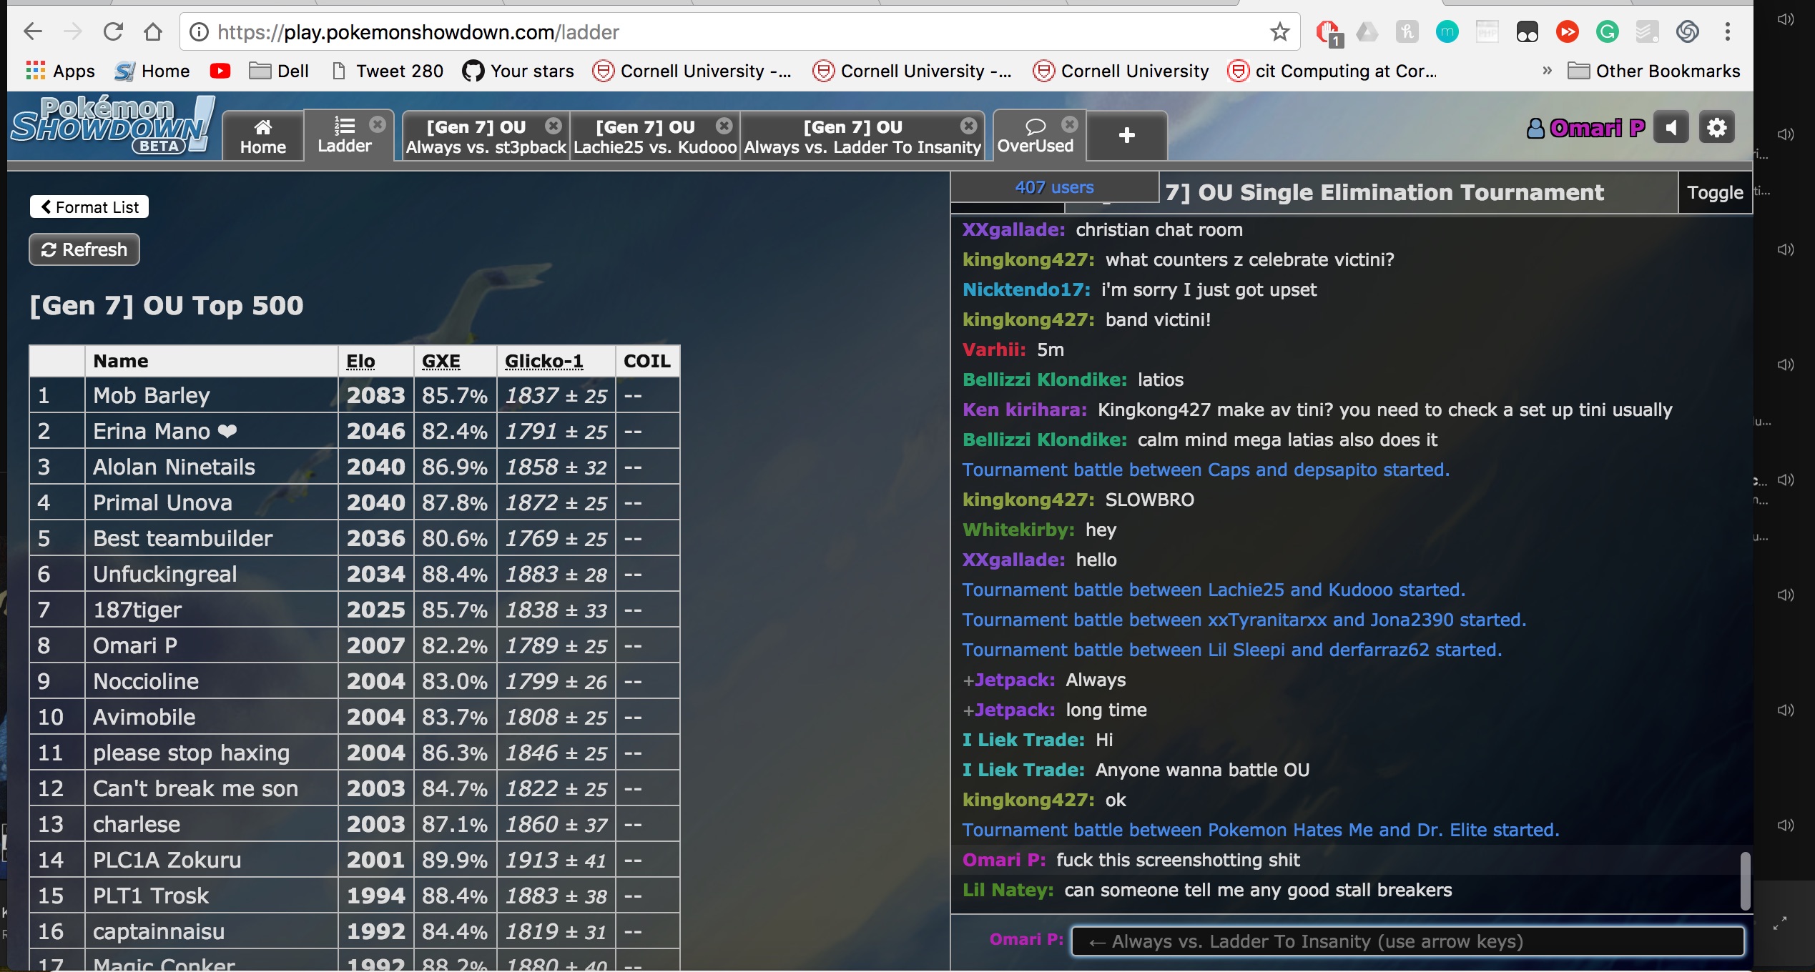This screenshot has height=972, width=1815.
Task: Click the Glicko-1 column header
Action: pos(543,361)
